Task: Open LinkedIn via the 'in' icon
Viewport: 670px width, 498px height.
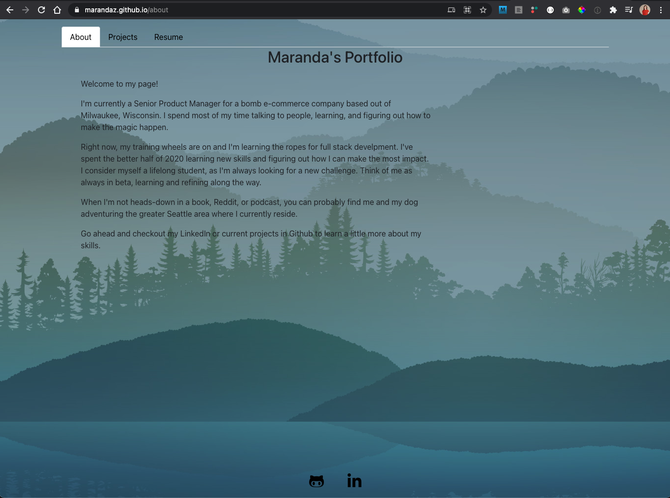Action: tap(354, 480)
